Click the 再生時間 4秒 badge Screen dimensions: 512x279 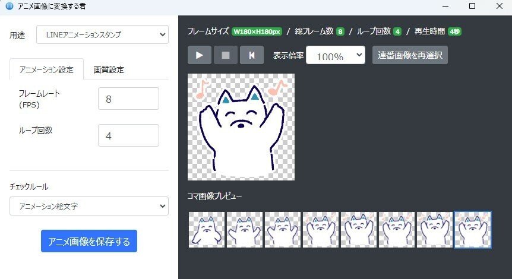454,31
